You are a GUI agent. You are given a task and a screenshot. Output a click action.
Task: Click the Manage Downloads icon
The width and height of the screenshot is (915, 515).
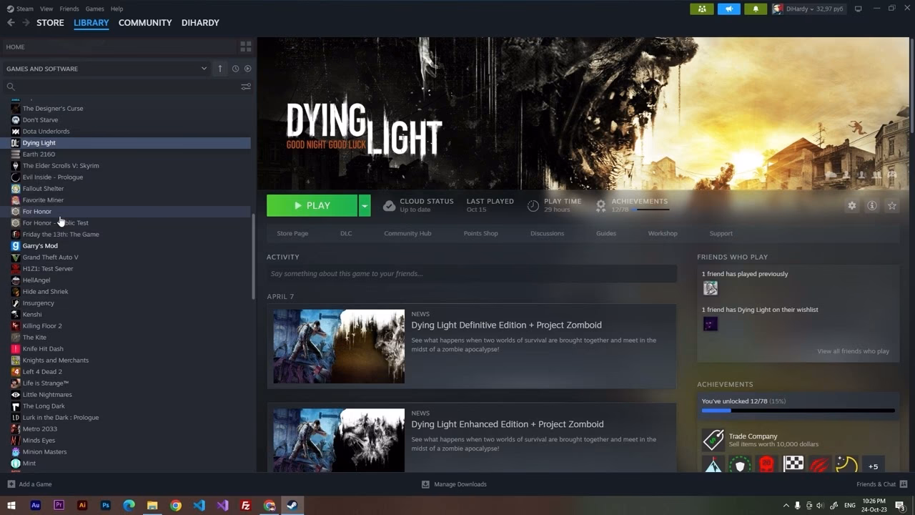point(425,484)
